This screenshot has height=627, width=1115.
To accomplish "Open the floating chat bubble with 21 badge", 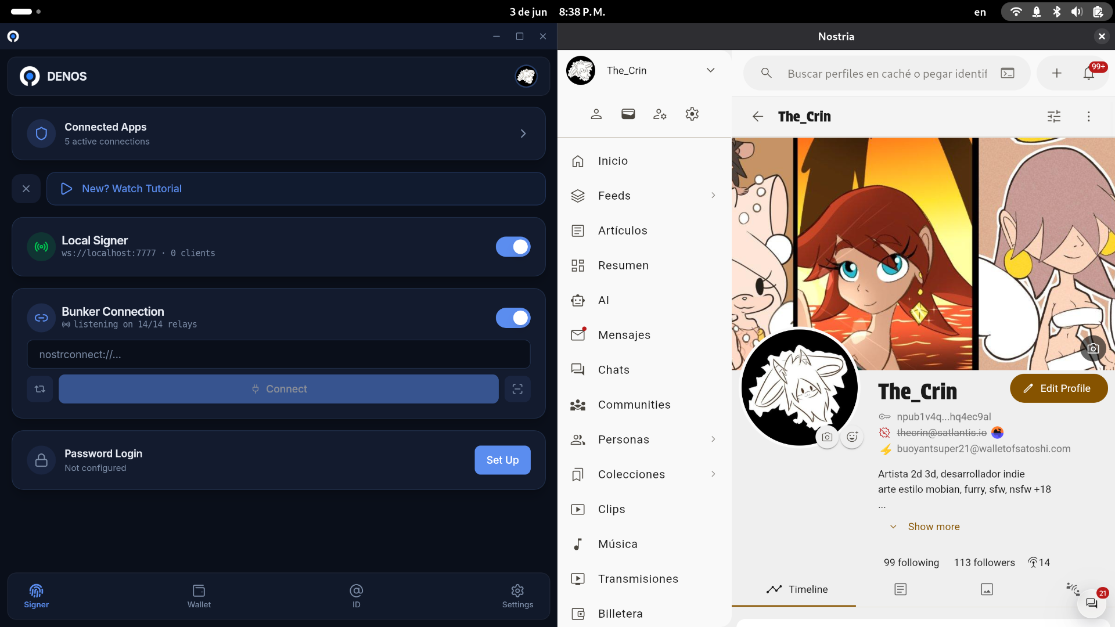I will 1092,603.
